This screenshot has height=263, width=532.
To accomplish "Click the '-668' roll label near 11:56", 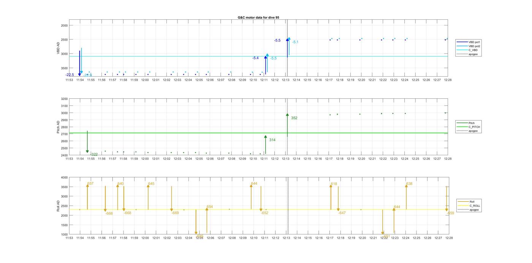I will pos(109,214).
